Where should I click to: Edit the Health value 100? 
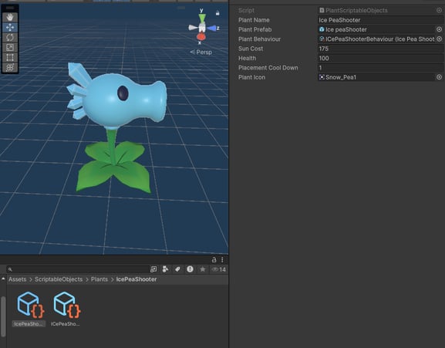click(x=380, y=58)
